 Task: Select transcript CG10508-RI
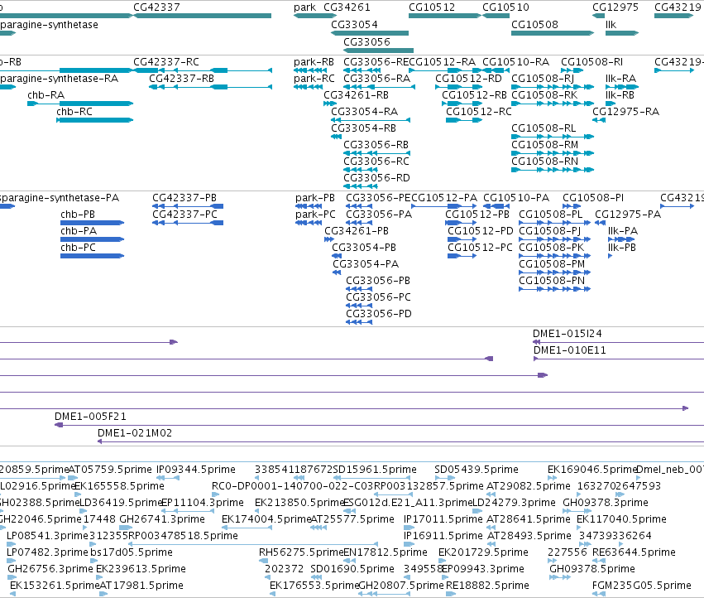[591, 62]
